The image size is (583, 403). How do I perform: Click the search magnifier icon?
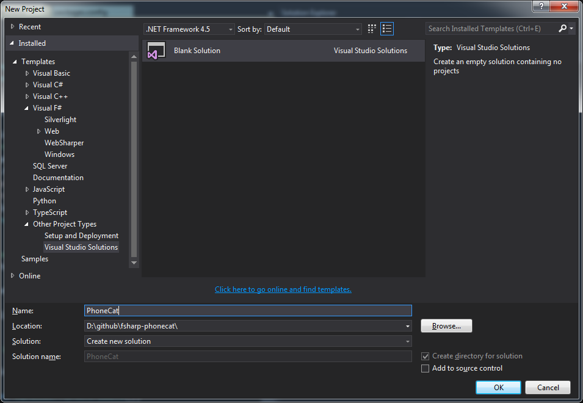pos(562,28)
